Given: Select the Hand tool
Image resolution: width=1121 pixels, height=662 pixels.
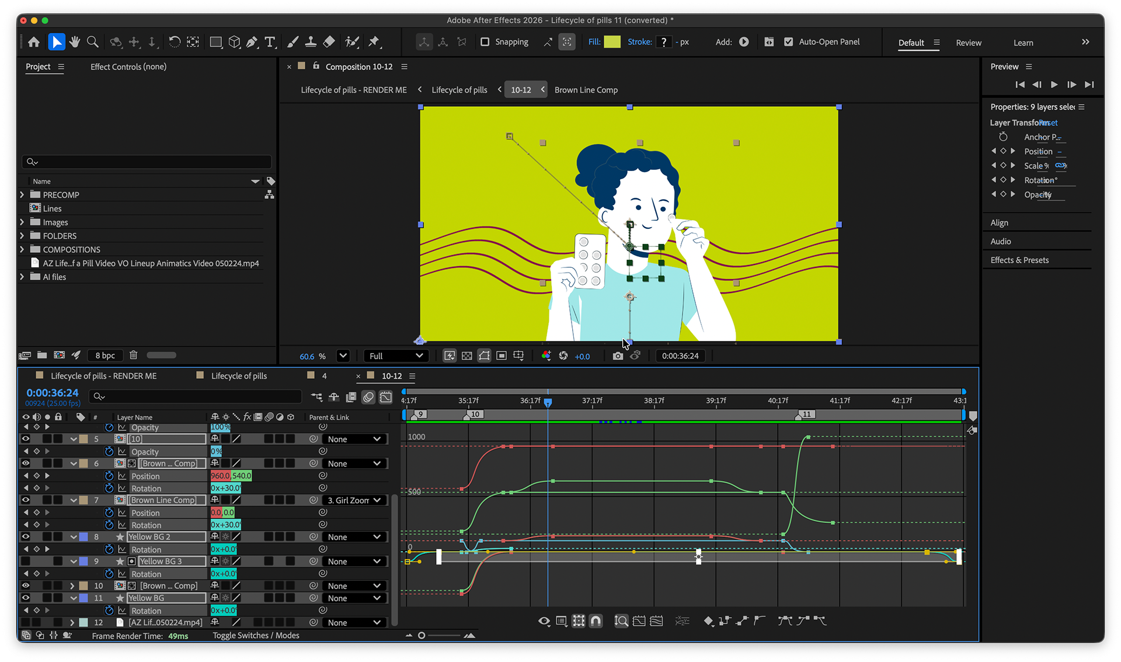Looking at the screenshot, I should click(x=75, y=42).
